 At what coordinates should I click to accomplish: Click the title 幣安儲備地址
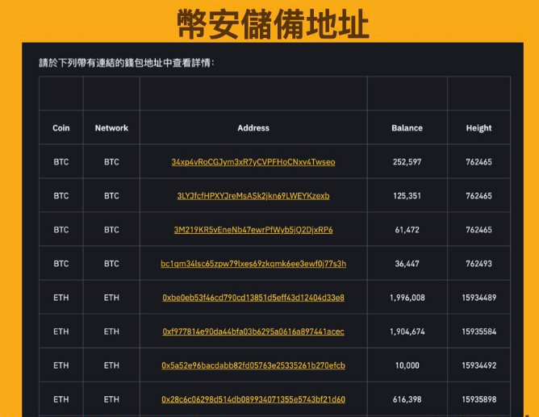(274, 24)
